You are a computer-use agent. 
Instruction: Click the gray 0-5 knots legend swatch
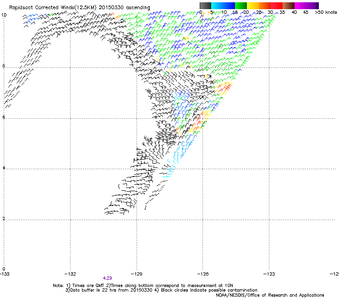[205, 6]
